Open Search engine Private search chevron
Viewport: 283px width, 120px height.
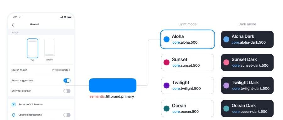click(x=61, y=70)
